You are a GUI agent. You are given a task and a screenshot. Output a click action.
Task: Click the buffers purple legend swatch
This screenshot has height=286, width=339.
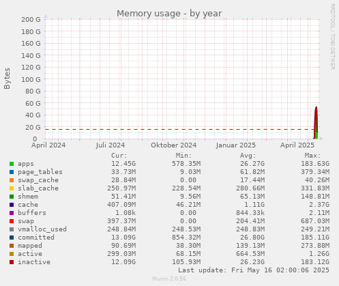pos(12,213)
